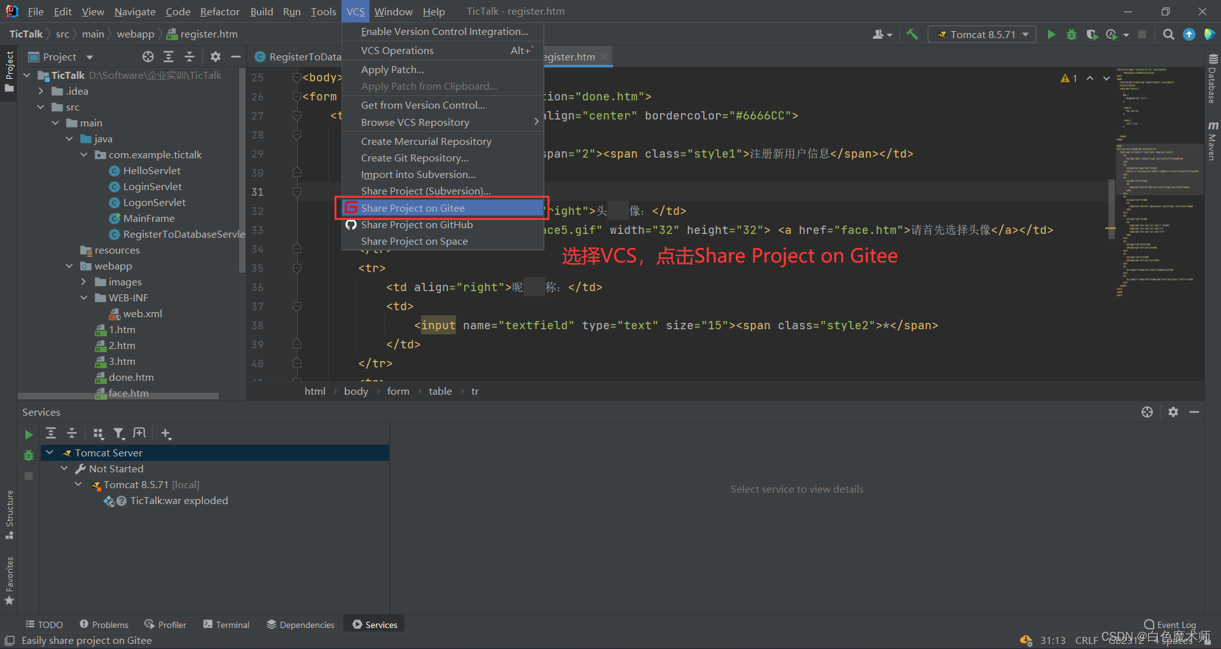Open the Search Everywhere magnifier
Image resolution: width=1221 pixels, height=649 pixels.
[x=1168, y=34]
